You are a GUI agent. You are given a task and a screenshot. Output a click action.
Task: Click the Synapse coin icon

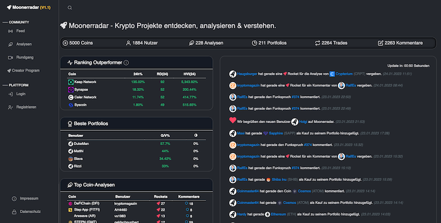click(71, 89)
